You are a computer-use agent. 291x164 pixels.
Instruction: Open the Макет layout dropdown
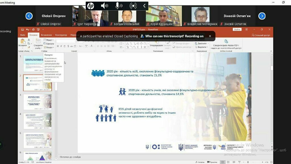[49, 40]
